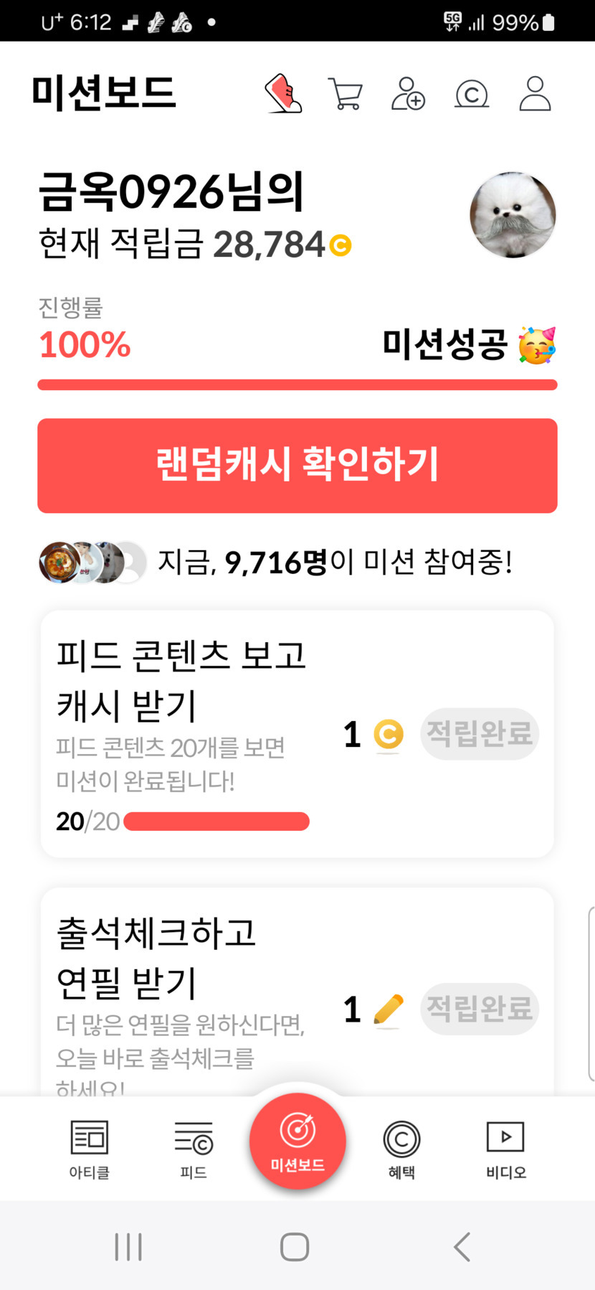Open the 혜택 tab
Image resolution: width=595 pixels, height=1290 pixels.
401,1149
